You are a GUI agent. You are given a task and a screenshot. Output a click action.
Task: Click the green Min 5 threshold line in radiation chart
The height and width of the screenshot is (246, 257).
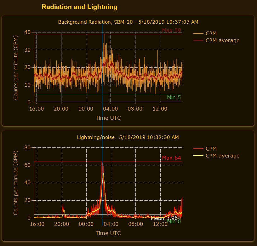[x=108, y=94]
